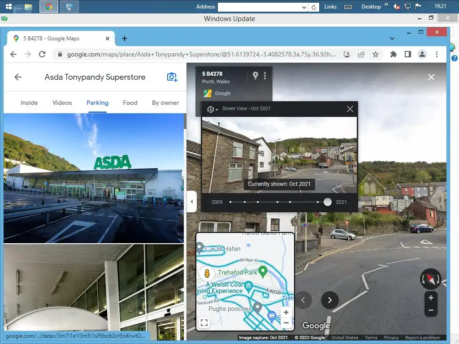The height and width of the screenshot is (344, 459).
Task: Bookmark this page with the star icon
Action: [376, 54]
